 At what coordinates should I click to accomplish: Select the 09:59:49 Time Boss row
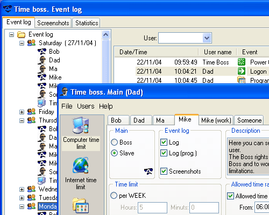tap(202, 62)
